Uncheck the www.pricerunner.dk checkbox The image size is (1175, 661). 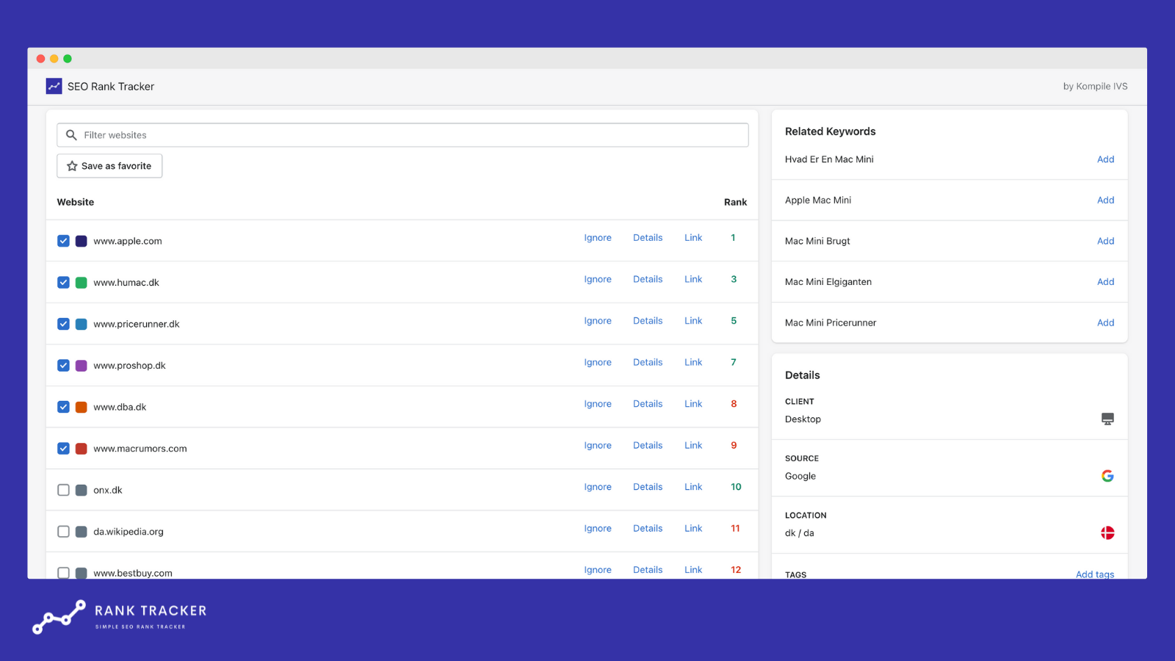pyautogui.click(x=63, y=324)
